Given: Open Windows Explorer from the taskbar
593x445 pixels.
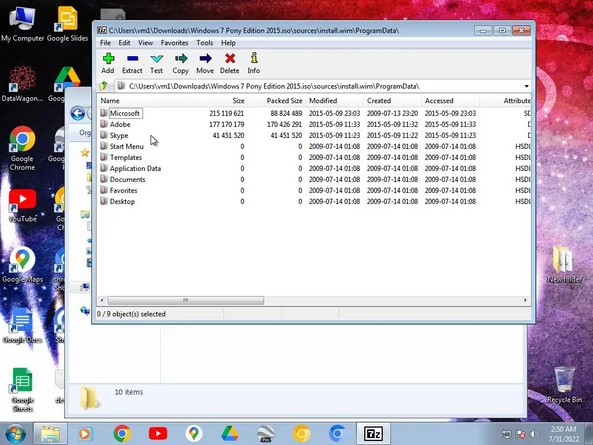Looking at the screenshot, I should [x=50, y=433].
